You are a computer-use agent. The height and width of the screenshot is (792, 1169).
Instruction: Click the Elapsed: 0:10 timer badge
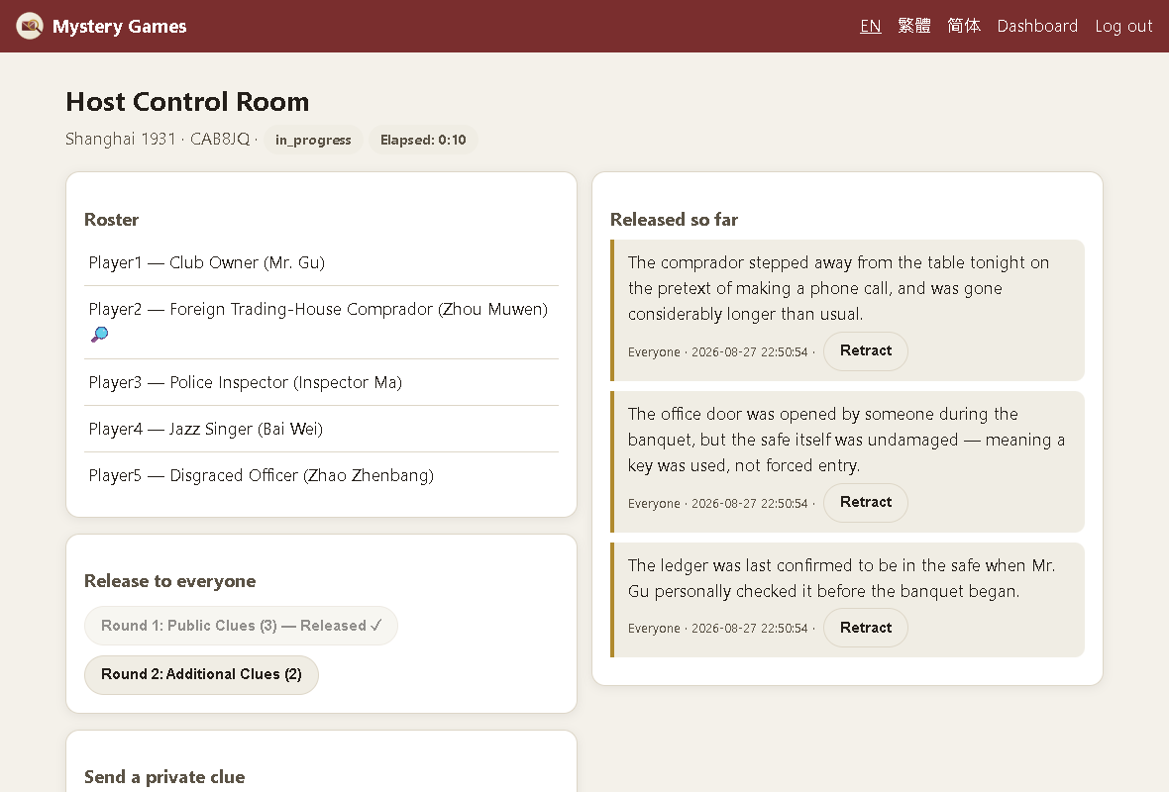point(423,140)
